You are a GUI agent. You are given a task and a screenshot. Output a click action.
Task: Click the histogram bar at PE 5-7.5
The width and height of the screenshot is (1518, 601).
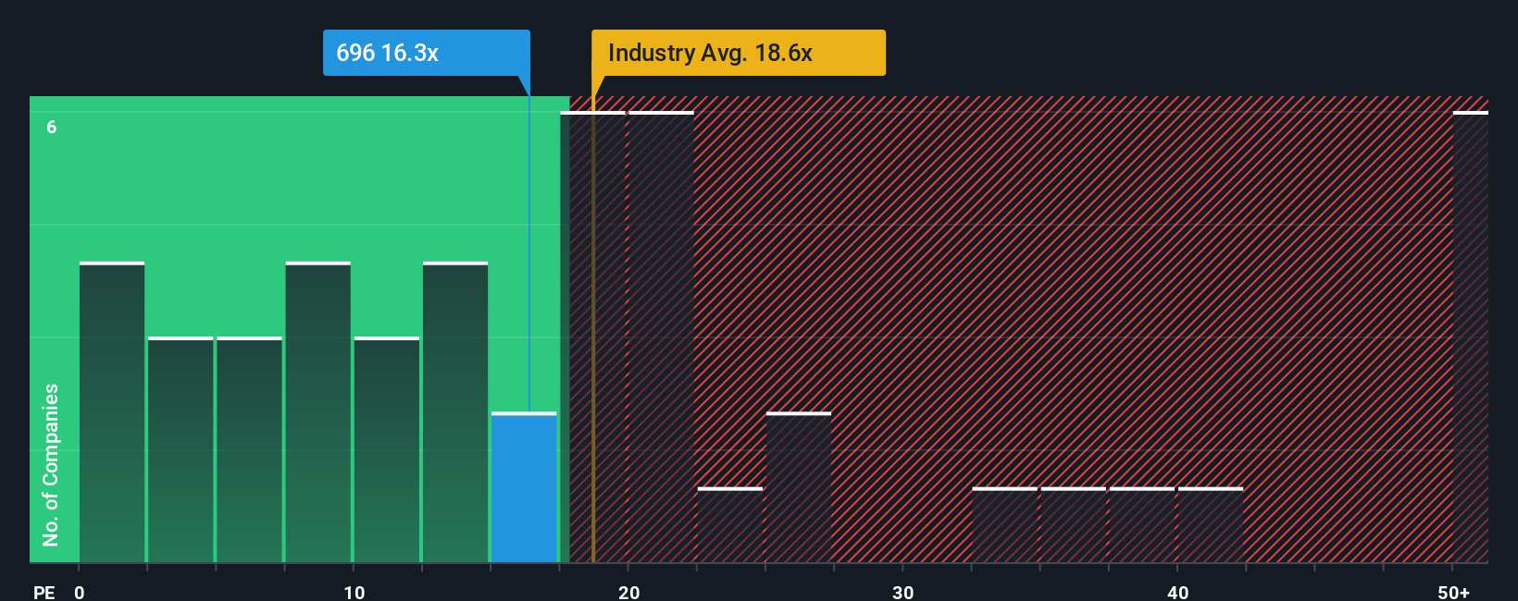pos(249,449)
